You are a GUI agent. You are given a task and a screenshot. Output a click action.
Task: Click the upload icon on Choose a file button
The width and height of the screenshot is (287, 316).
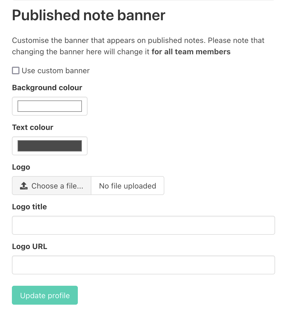point(24,186)
